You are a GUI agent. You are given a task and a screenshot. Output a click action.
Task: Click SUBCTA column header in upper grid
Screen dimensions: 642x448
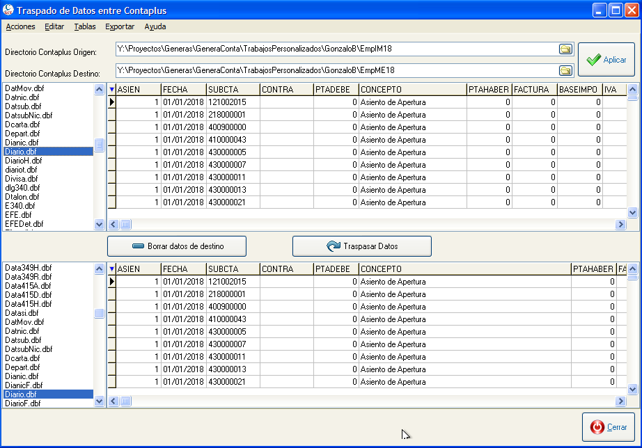click(x=233, y=90)
